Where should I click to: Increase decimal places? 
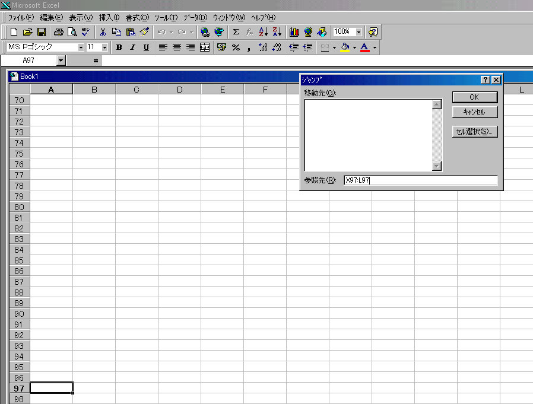click(263, 47)
